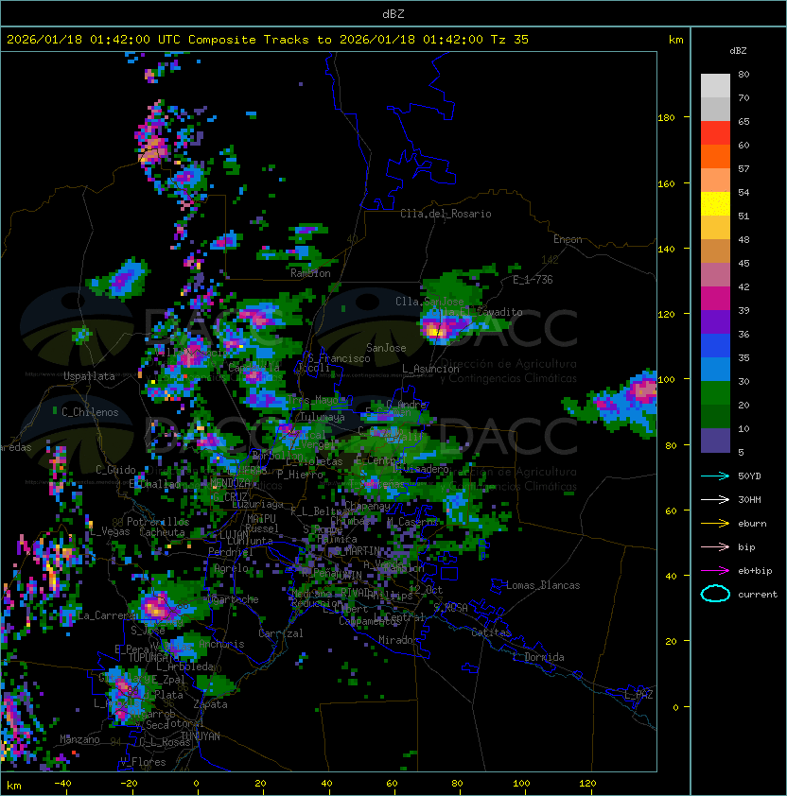
Task: Click the '120' tick on the bottom axis
Action: click(587, 784)
